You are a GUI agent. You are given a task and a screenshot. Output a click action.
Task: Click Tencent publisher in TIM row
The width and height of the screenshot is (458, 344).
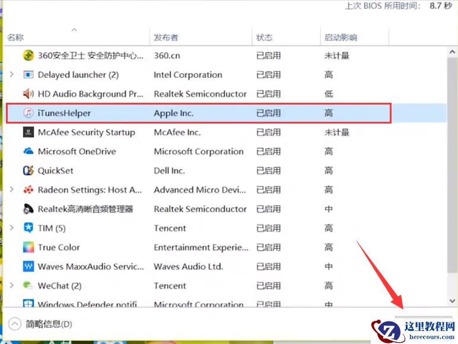(x=170, y=228)
